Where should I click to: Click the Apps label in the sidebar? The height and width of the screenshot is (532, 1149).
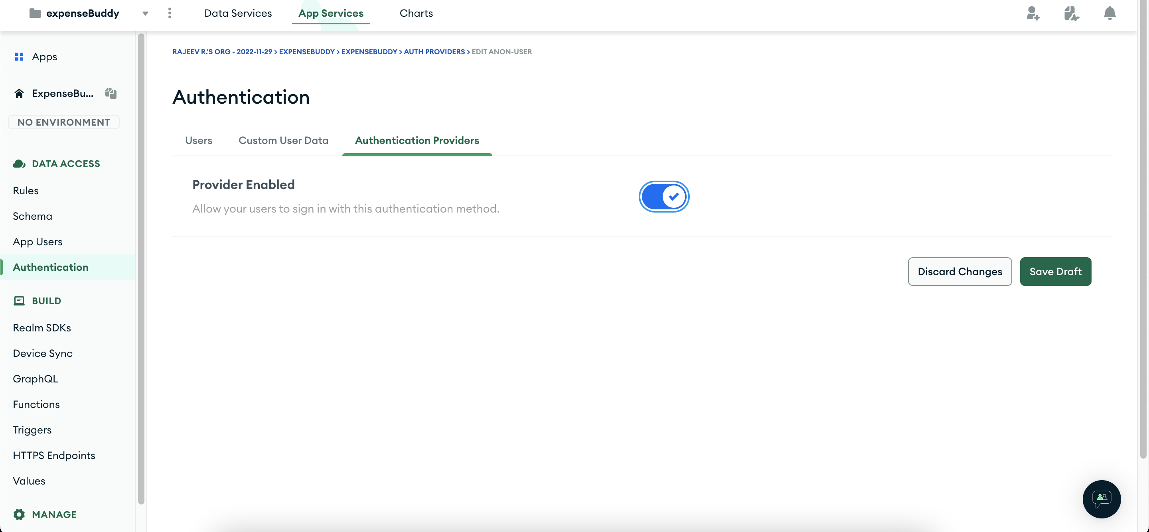44,57
